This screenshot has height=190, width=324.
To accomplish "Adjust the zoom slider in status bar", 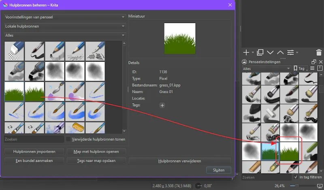I will tap(297, 186).
